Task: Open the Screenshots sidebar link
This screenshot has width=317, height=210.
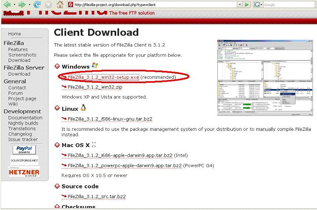Action: (x=22, y=55)
